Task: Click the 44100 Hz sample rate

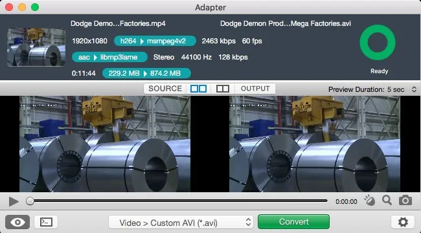Action: coord(196,57)
